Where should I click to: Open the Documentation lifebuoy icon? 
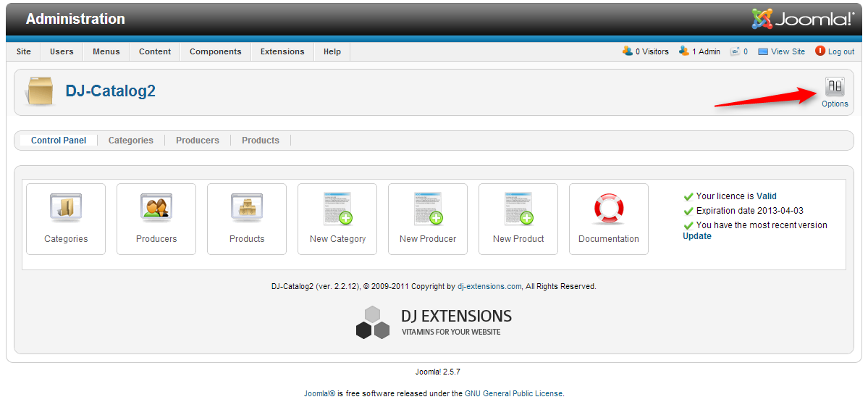[609, 209]
